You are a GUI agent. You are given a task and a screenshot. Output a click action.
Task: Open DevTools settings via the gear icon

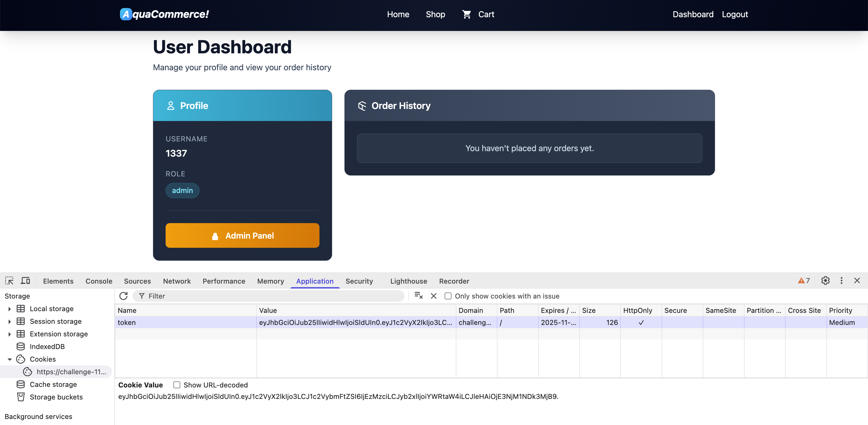tap(825, 280)
